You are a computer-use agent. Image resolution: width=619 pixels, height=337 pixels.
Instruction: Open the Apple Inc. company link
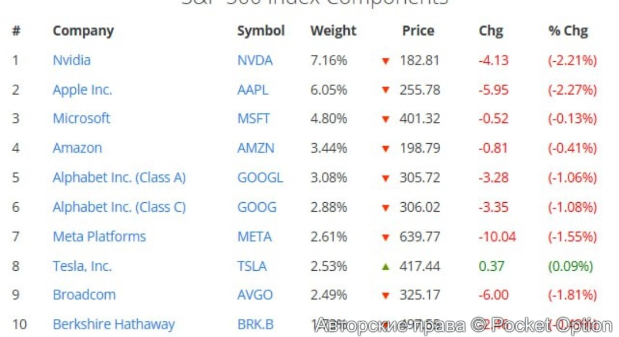(82, 90)
